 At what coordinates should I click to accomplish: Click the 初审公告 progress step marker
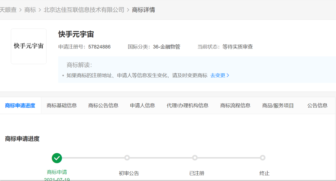127,158
